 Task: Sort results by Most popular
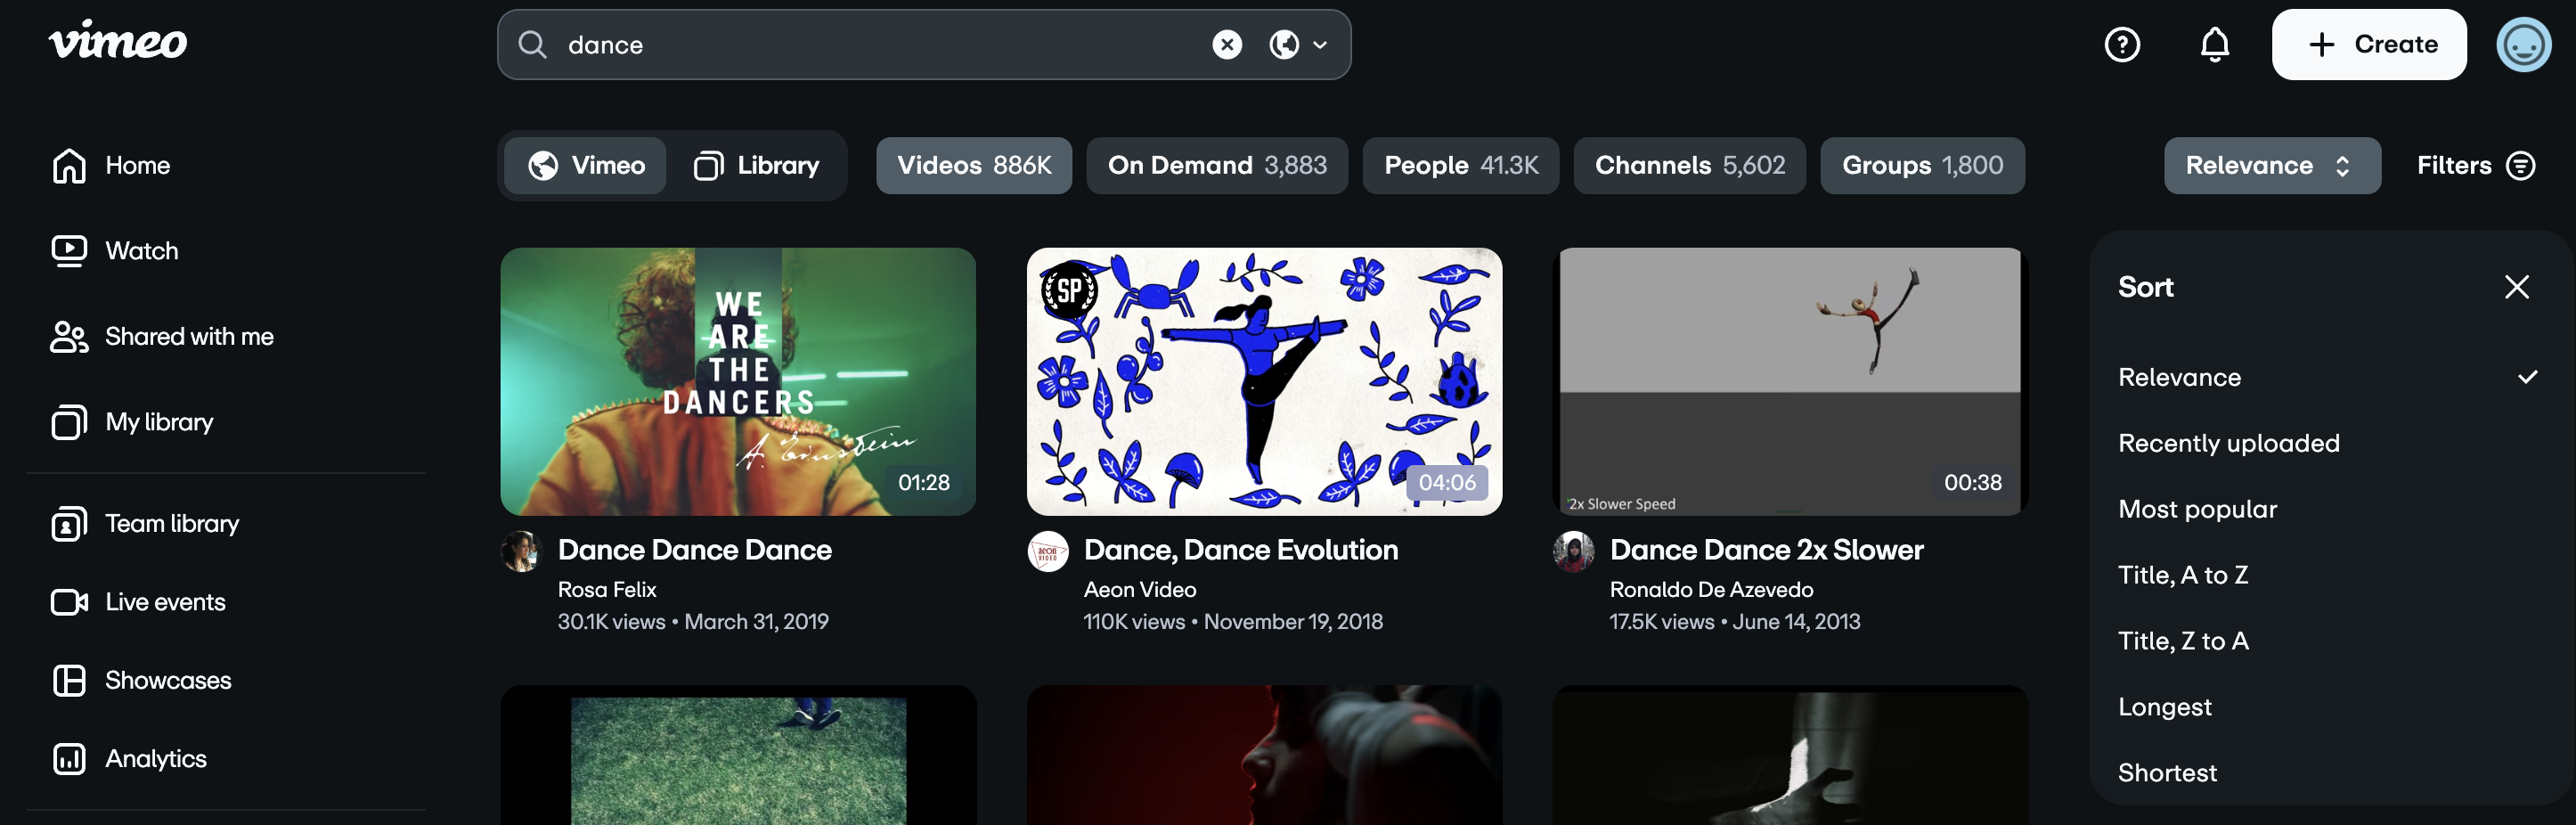click(2197, 509)
